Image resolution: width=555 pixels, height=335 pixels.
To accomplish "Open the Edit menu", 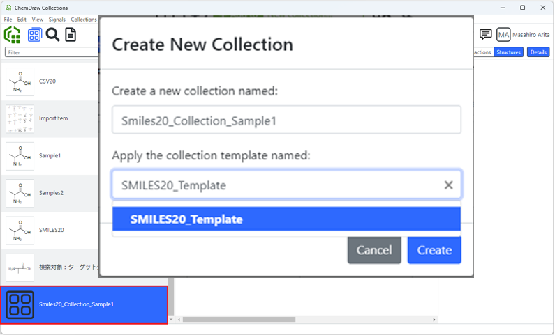I will [22, 20].
